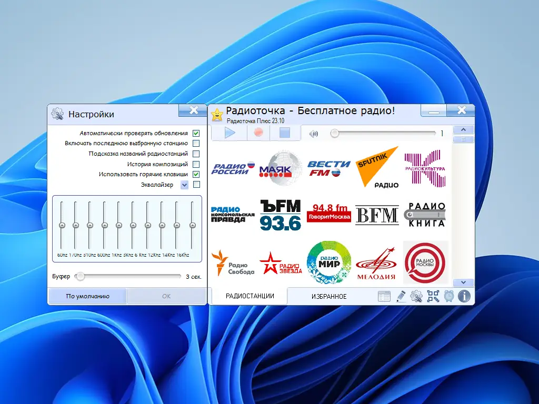Choose Радио Комсомольская Правда station
The image size is (539, 404).
tap(233, 215)
